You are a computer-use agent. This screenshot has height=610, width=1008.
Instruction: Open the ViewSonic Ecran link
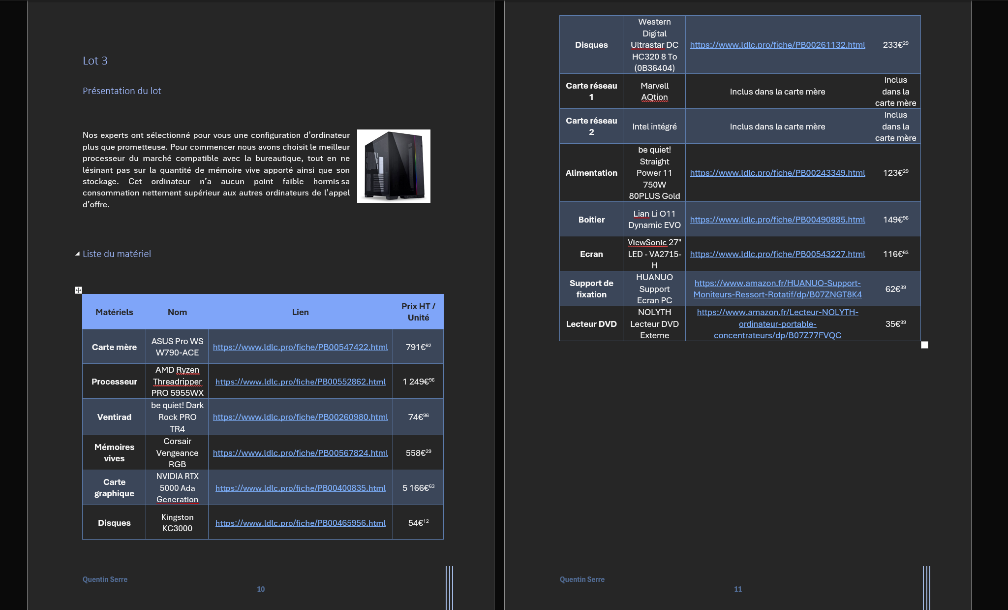coord(777,254)
